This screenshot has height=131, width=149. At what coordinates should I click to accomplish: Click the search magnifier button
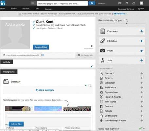[92, 3]
